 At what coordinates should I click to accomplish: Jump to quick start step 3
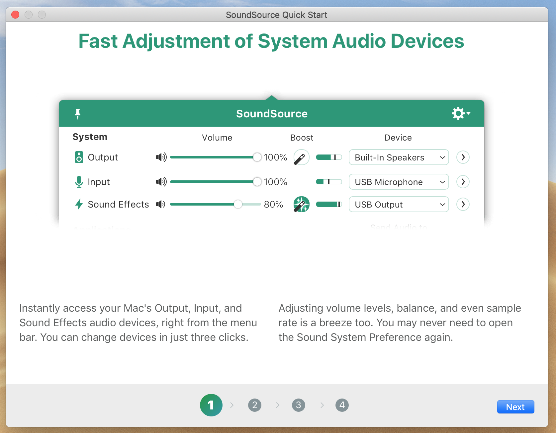pos(299,405)
